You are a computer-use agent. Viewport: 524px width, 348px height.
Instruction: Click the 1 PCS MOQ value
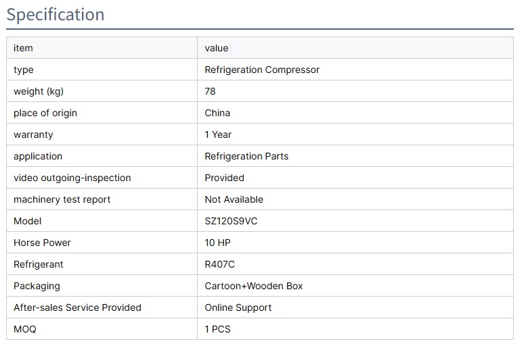tap(218, 329)
